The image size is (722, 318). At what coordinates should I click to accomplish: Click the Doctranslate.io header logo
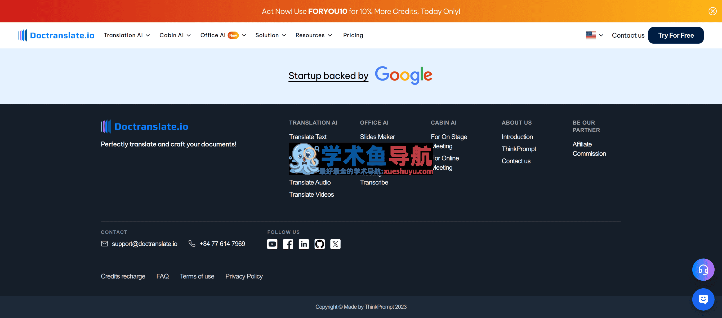click(56, 35)
